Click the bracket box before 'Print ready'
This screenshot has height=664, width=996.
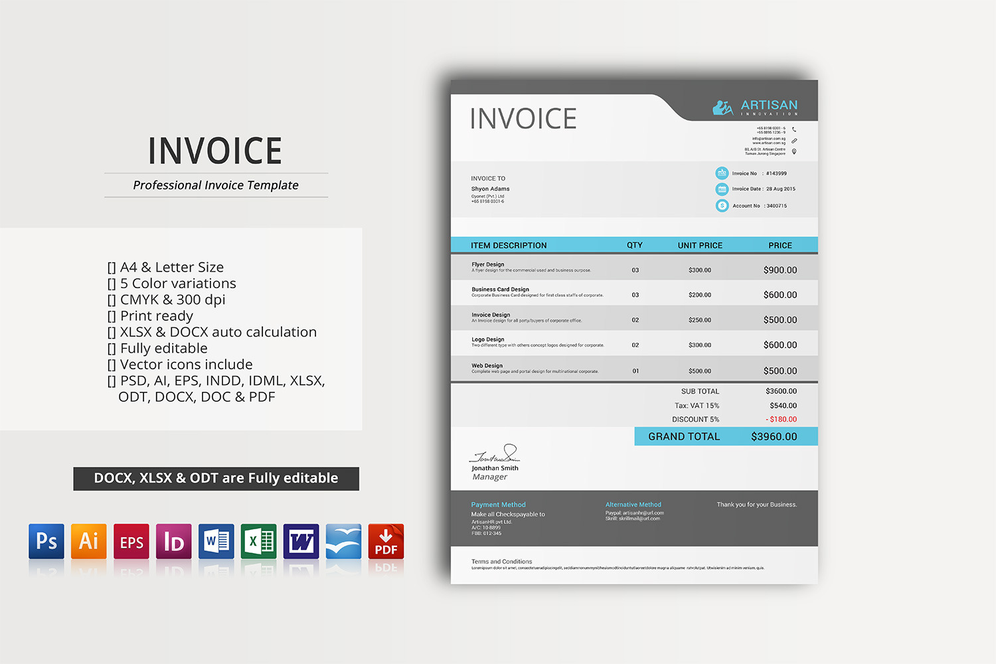pos(112,317)
